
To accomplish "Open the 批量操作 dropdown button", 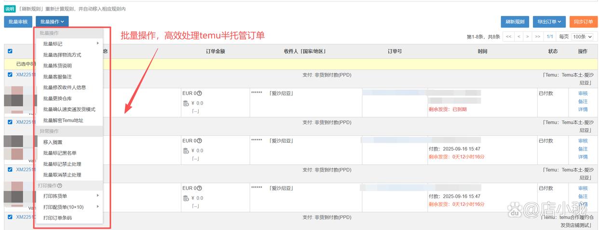I will 52,21.
